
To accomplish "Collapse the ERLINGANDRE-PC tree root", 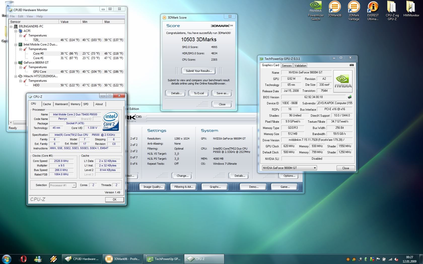I will (x=11, y=26).
